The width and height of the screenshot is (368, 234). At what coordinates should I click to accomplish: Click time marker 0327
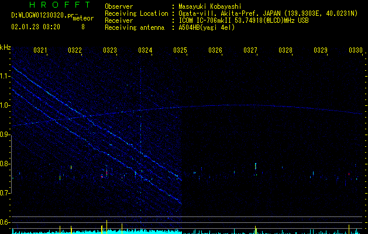coord(250,50)
